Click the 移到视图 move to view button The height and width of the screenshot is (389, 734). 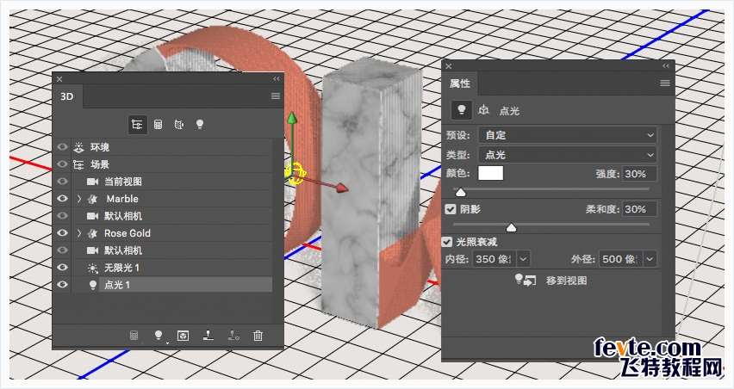[566, 281]
